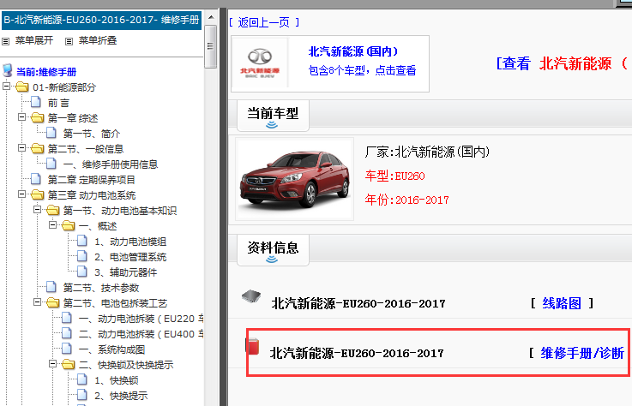Click the 动力电池基本知识 folder icon
The width and height of the screenshot is (632, 406).
pos(53,210)
